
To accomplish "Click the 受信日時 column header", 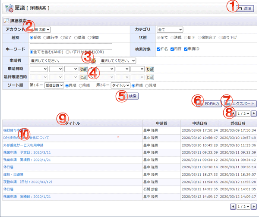I will click(238, 123).
